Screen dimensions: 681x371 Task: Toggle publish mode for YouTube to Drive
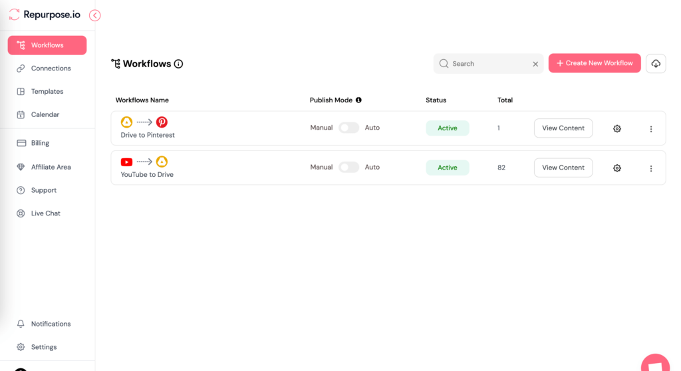click(348, 168)
